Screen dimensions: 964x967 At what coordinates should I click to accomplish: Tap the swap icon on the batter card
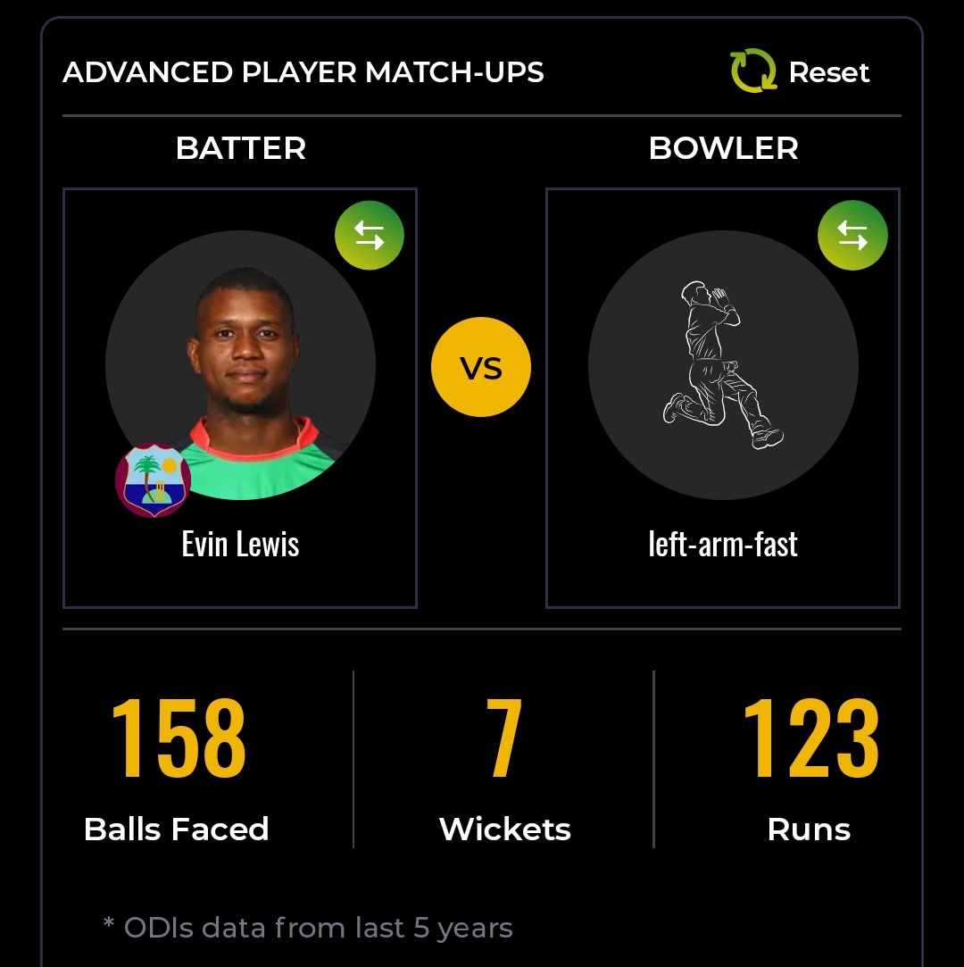pyautogui.click(x=370, y=236)
